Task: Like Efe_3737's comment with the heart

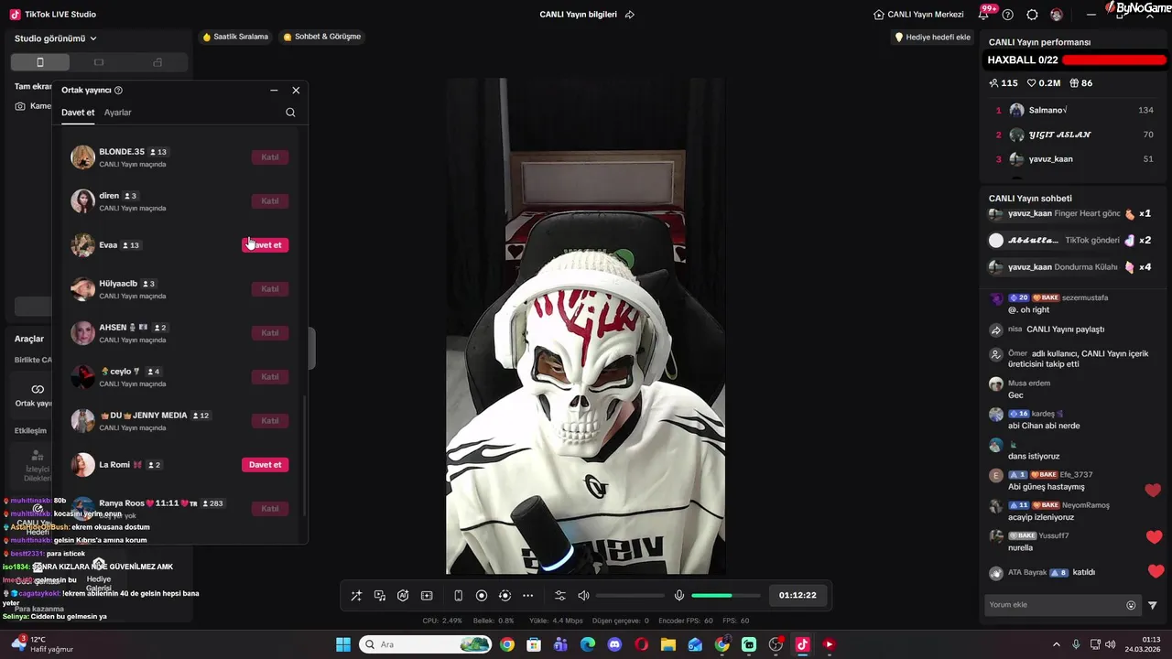Action: pos(1153,491)
